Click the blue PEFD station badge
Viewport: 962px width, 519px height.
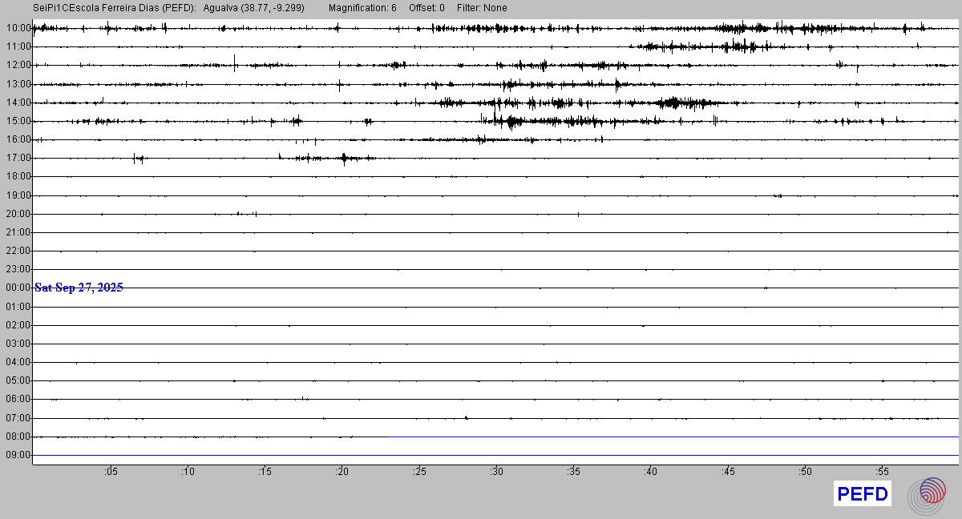[x=862, y=494]
